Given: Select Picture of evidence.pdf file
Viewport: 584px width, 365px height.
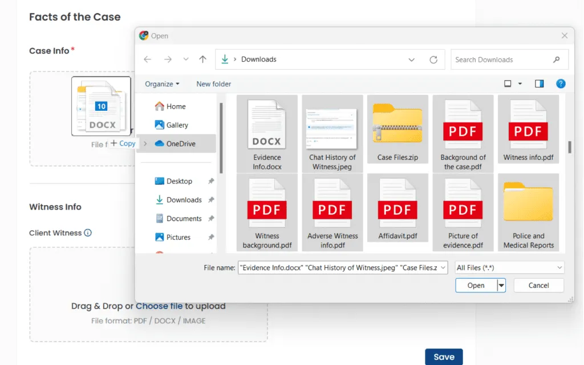Looking at the screenshot, I should coord(463,212).
